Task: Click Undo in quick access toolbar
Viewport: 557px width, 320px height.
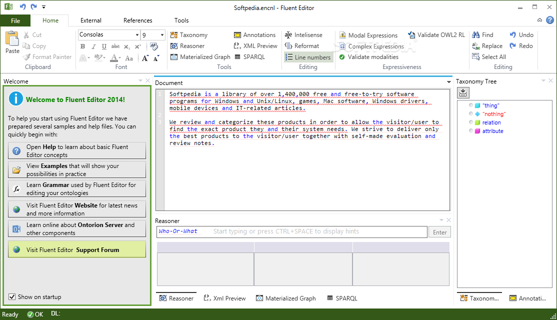Action: click(22, 6)
